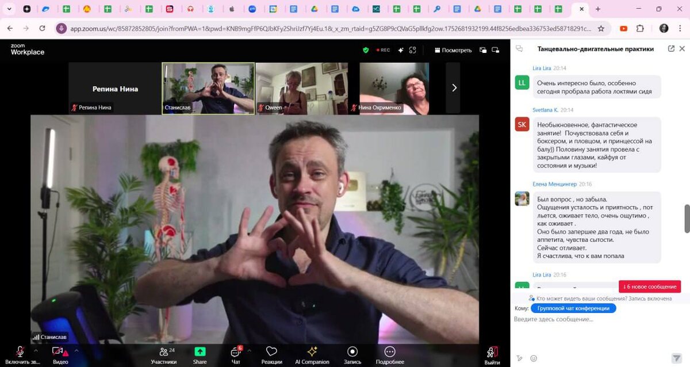Open emoji picker in chat
This screenshot has height=367, width=690.
point(534,358)
